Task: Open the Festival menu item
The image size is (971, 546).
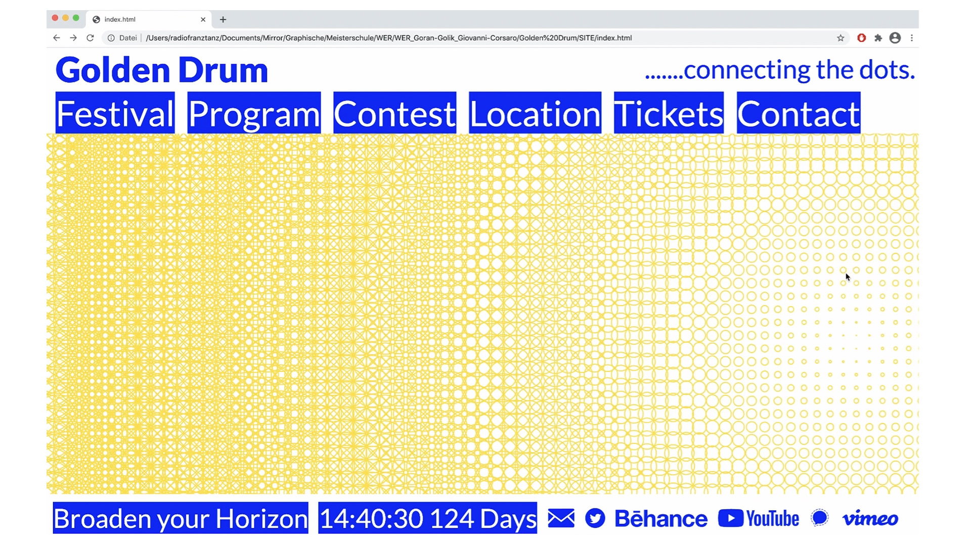Action: pyautogui.click(x=115, y=113)
